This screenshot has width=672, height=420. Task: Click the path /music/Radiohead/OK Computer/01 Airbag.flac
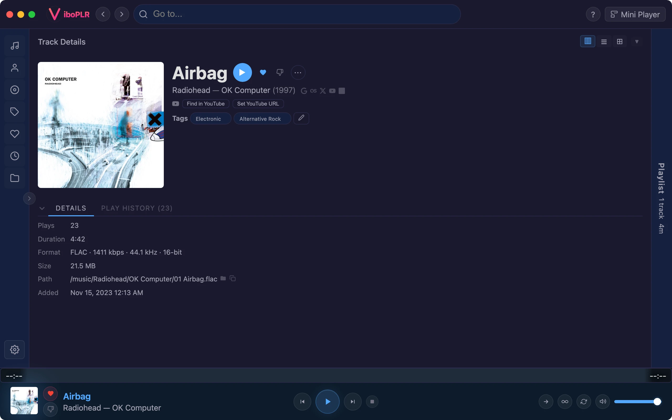pyautogui.click(x=144, y=279)
